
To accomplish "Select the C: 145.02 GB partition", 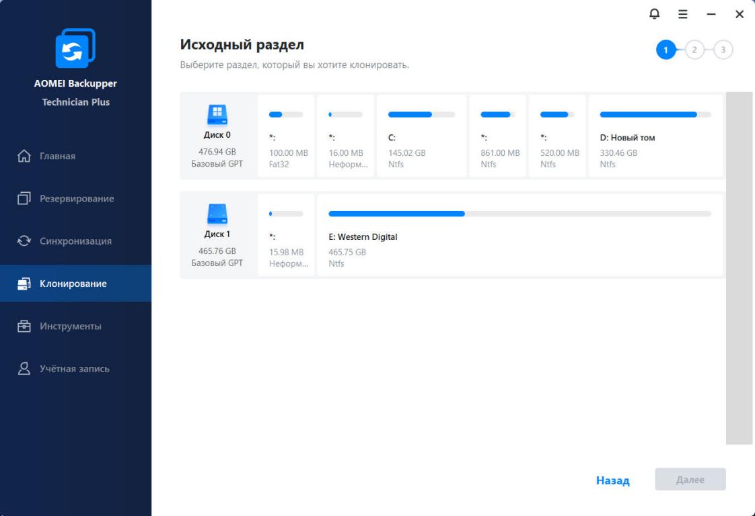I will [x=421, y=136].
